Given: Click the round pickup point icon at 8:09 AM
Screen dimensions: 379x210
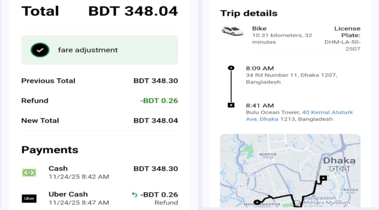Looking at the screenshot, I should (231, 68).
